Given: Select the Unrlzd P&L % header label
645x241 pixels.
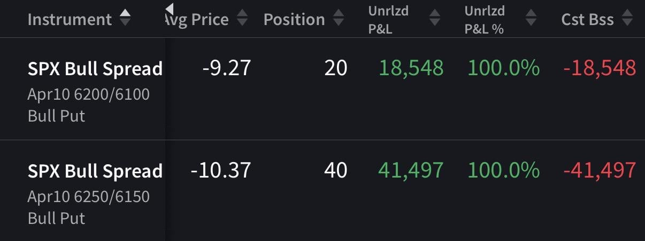Looking at the screenshot, I should point(485,20).
